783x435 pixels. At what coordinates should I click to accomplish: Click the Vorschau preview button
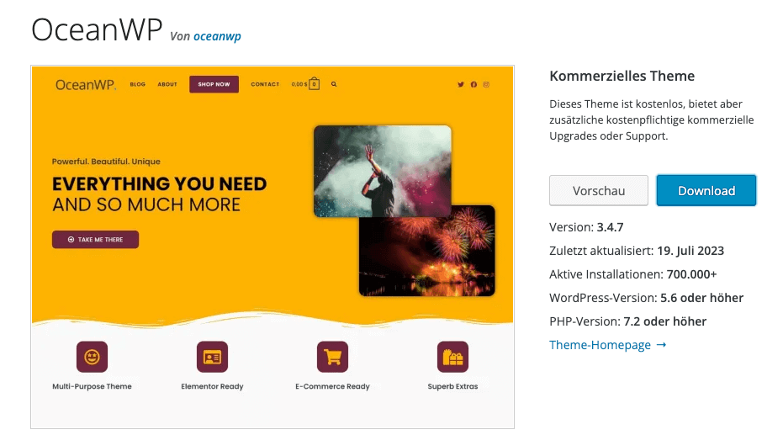click(x=598, y=190)
